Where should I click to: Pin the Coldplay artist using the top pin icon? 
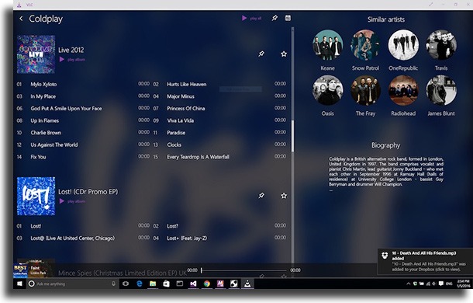click(x=274, y=18)
